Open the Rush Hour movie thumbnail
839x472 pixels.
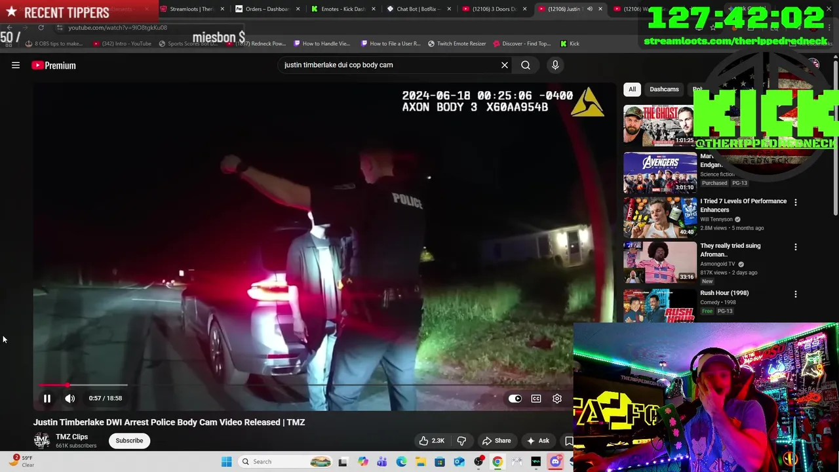[x=660, y=305]
